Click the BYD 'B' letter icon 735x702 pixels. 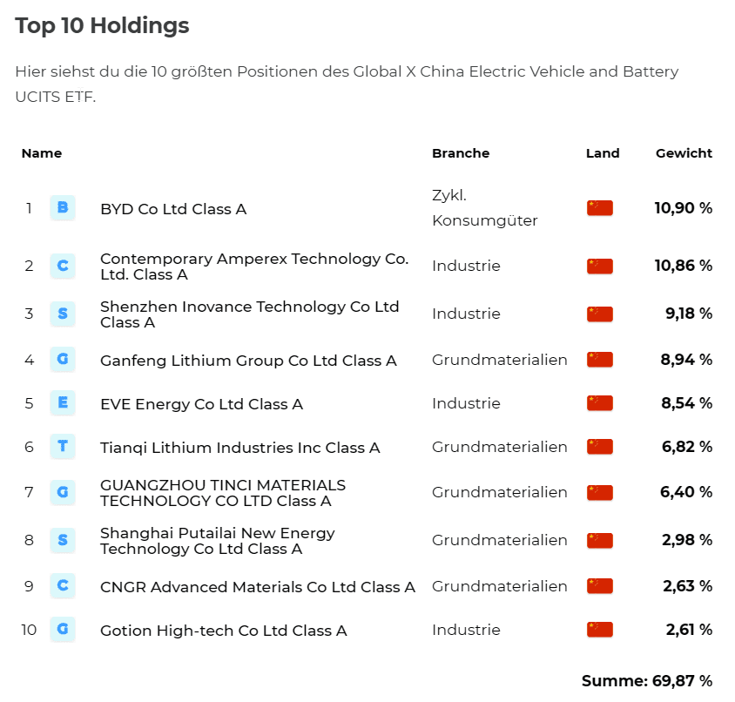pos(63,207)
